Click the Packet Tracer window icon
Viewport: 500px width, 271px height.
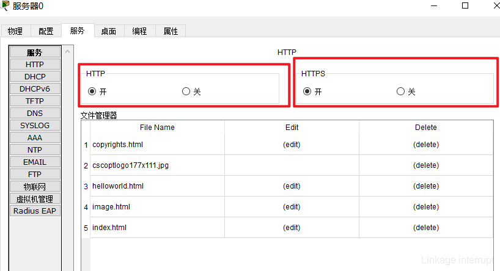click(x=5, y=5)
